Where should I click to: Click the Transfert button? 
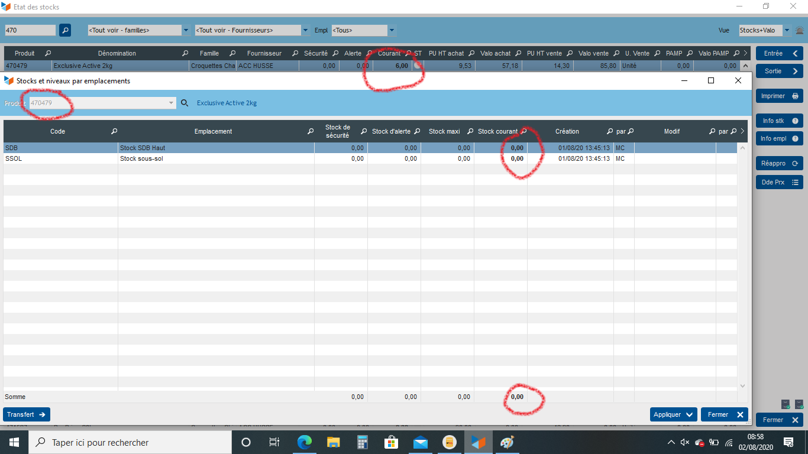(27, 414)
